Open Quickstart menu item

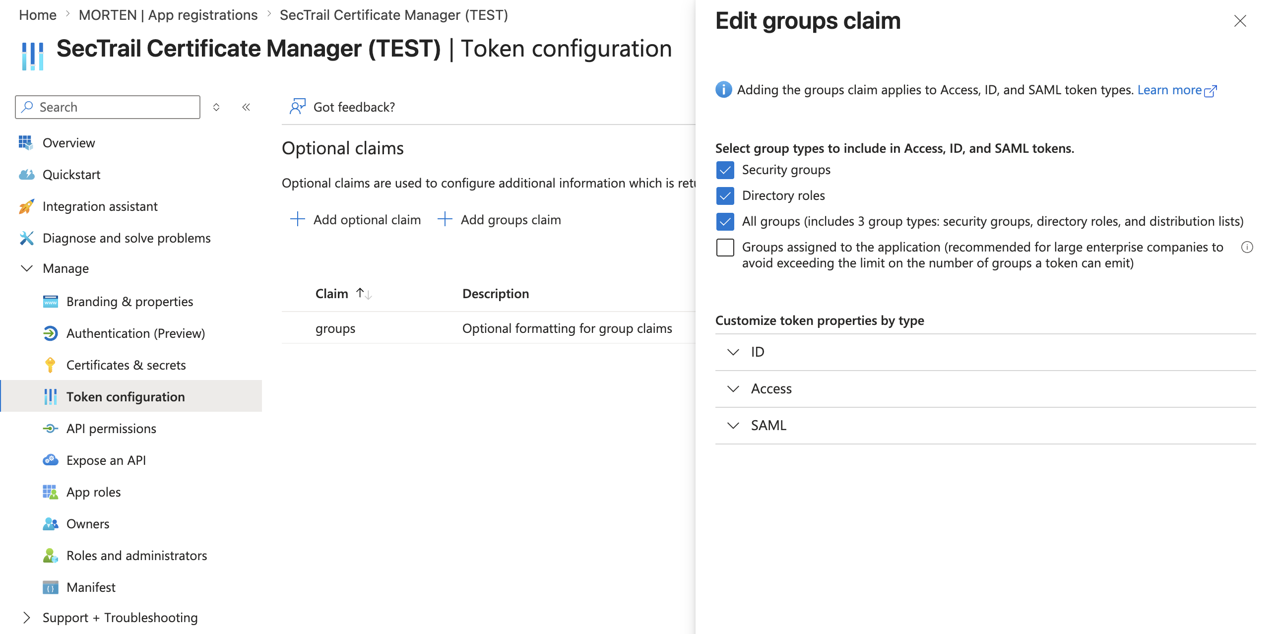[x=71, y=175]
